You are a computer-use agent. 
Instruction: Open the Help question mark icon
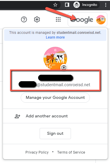point(24,19)
